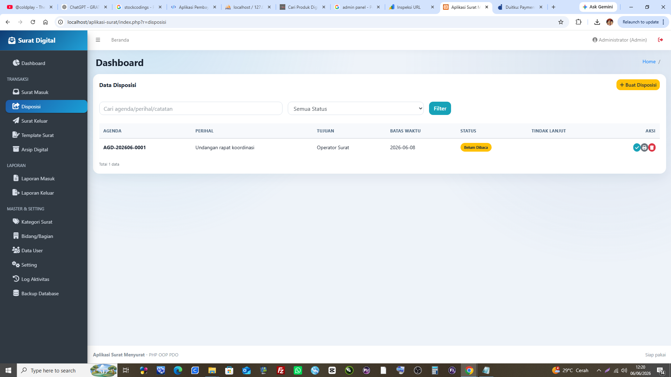Select the Disposisi sidebar item

click(47, 107)
